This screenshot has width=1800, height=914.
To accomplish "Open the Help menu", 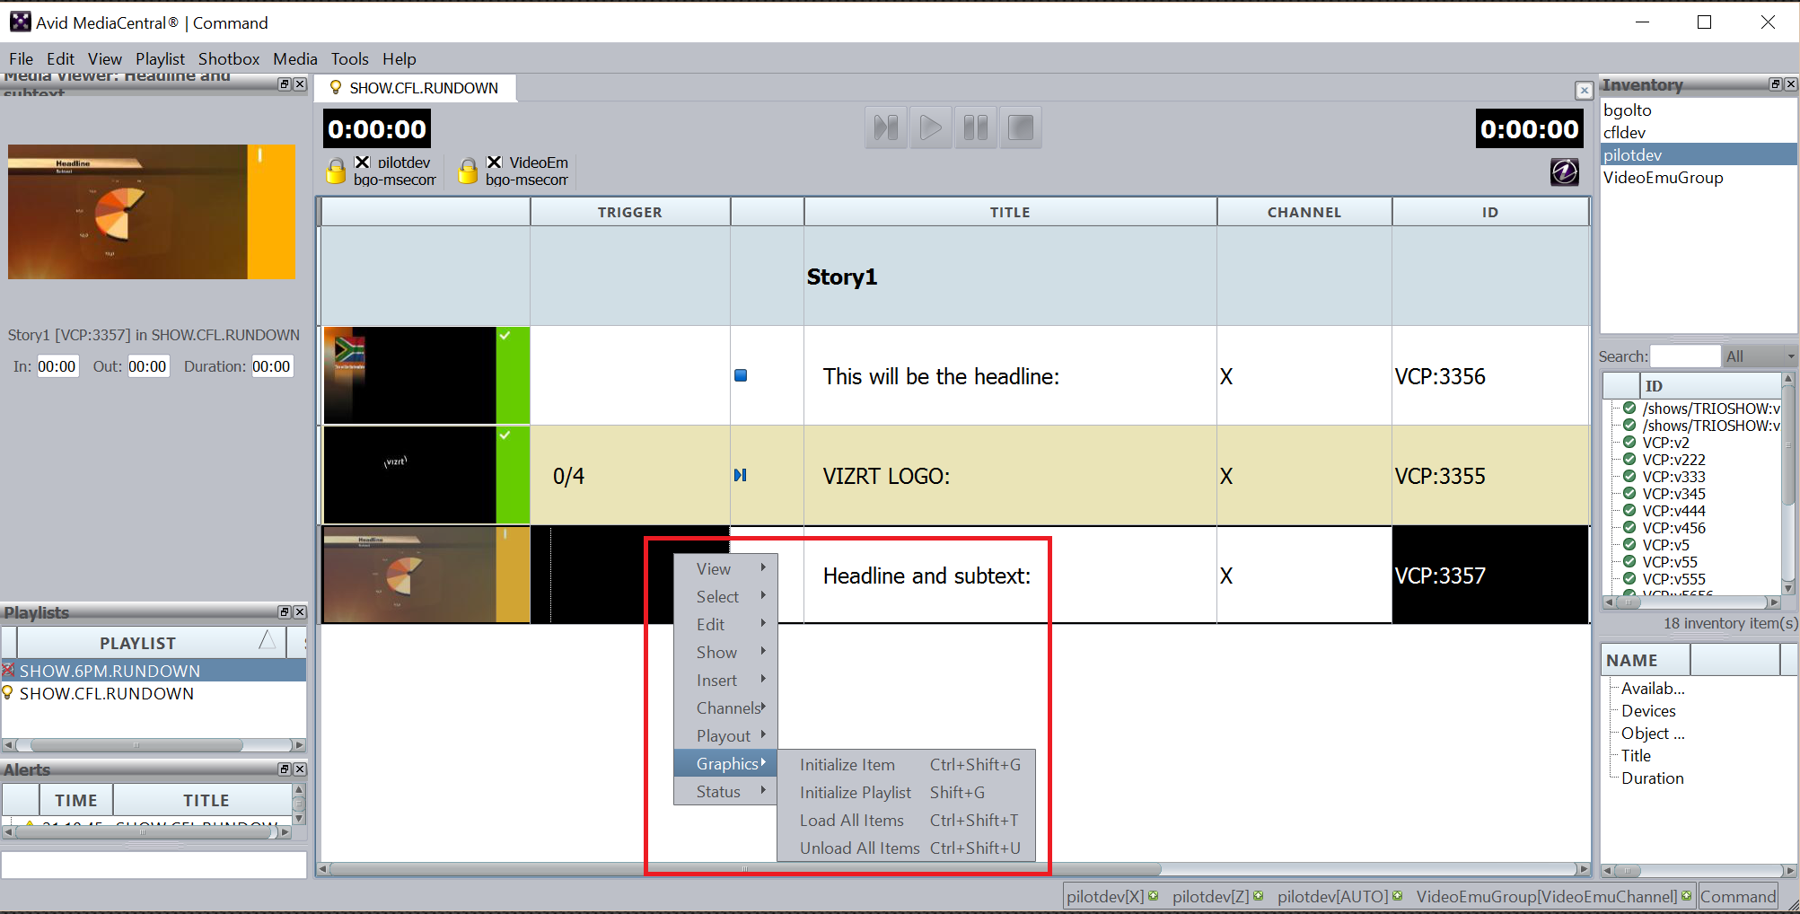I will click(x=400, y=58).
